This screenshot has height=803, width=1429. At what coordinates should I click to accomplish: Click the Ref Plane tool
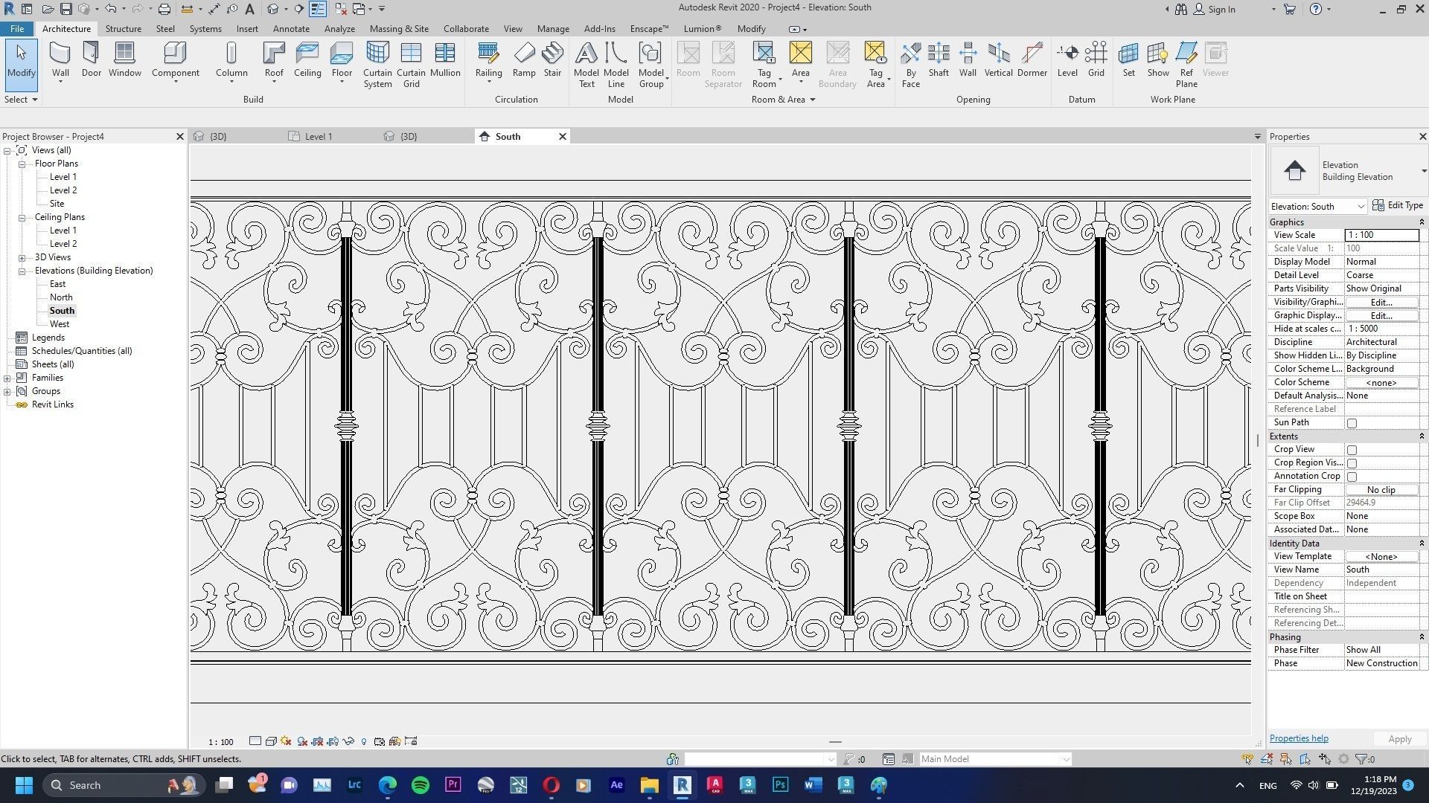point(1186,65)
